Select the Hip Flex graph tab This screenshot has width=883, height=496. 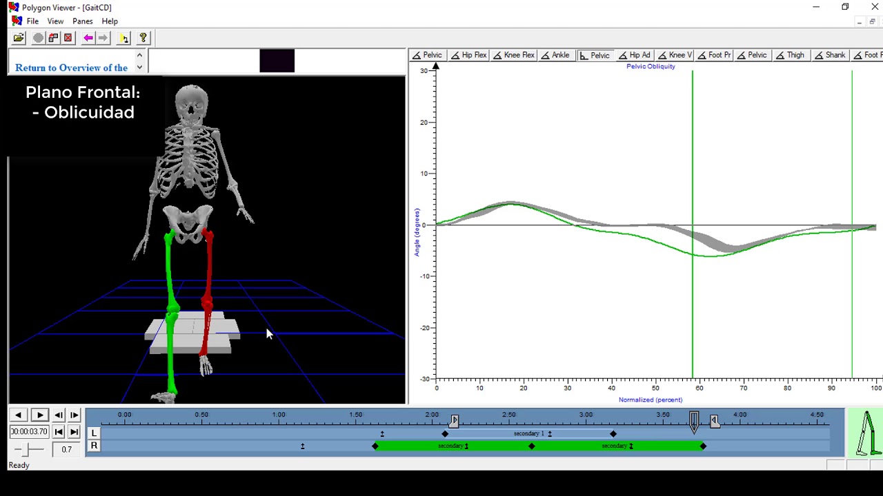468,55
